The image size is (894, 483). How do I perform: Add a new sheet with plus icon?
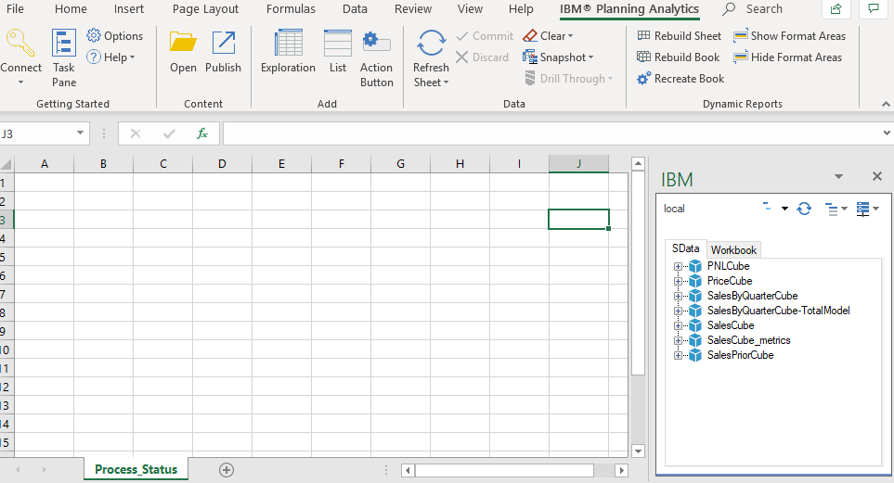coord(227,470)
